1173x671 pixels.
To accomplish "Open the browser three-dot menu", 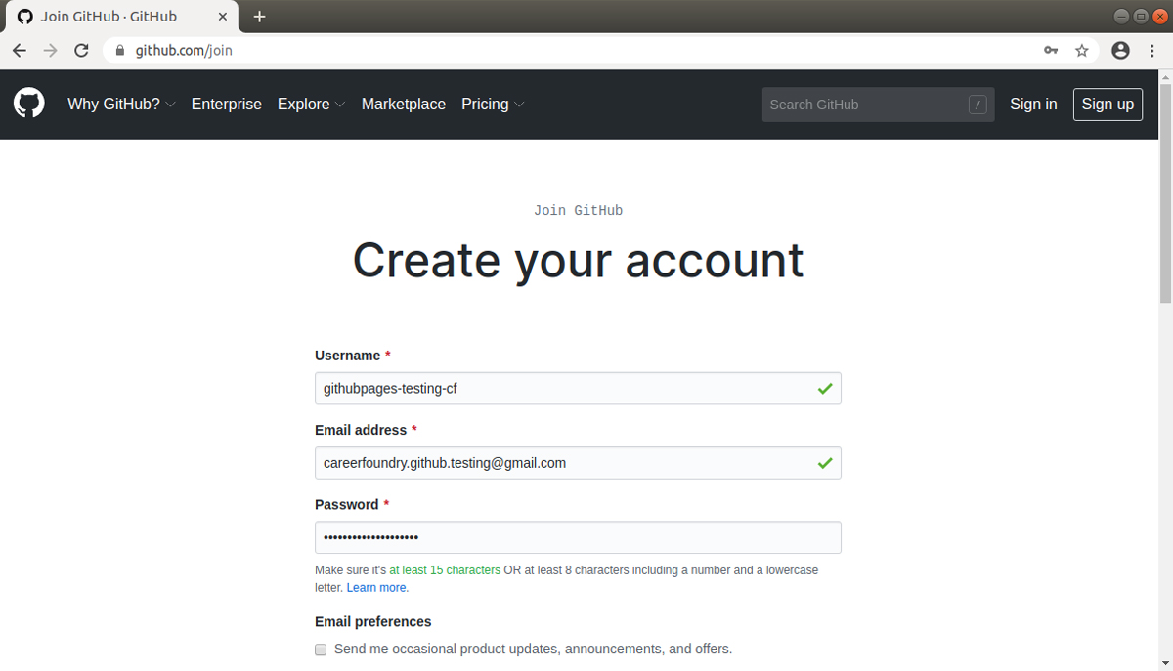I will click(x=1151, y=50).
